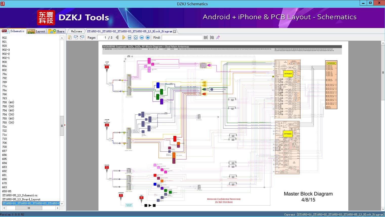Image resolution: width=385 pixels, height=217 pixels.
Task: Click the sidebar list scroll-down arrow
Action: (62, 204)
